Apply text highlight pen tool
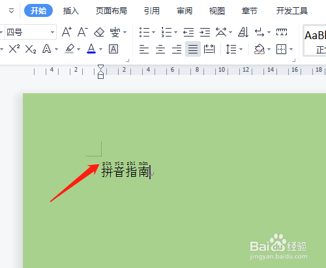The image size is (326, 268). pyautogui.click(x=70, y=49)
